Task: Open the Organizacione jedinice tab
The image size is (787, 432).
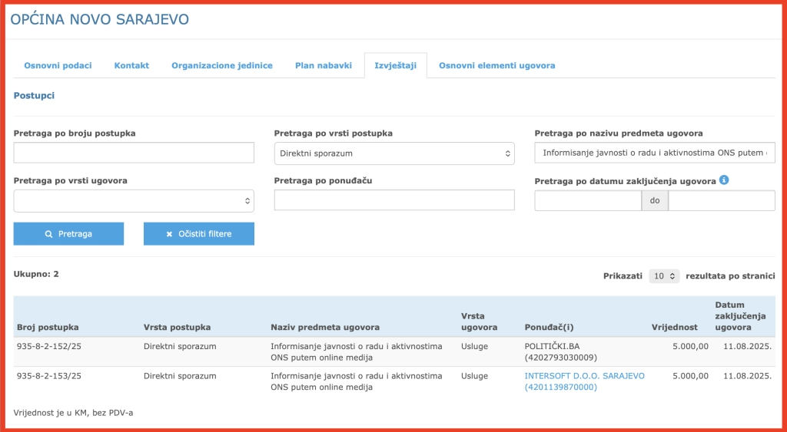Action: 221,66
